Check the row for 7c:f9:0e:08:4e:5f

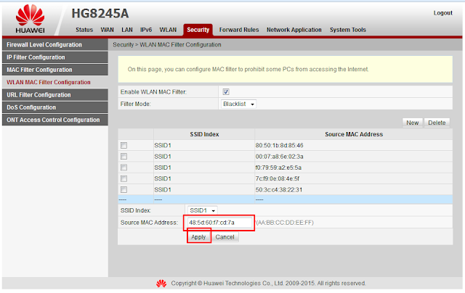(124, 178)
